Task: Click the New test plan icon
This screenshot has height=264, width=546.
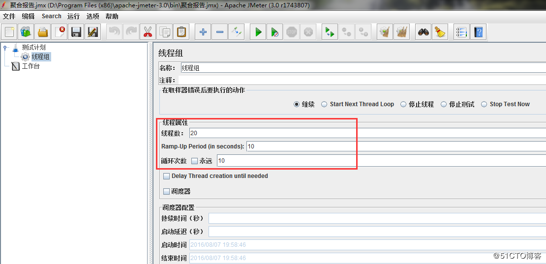Action: click(9, 32)
